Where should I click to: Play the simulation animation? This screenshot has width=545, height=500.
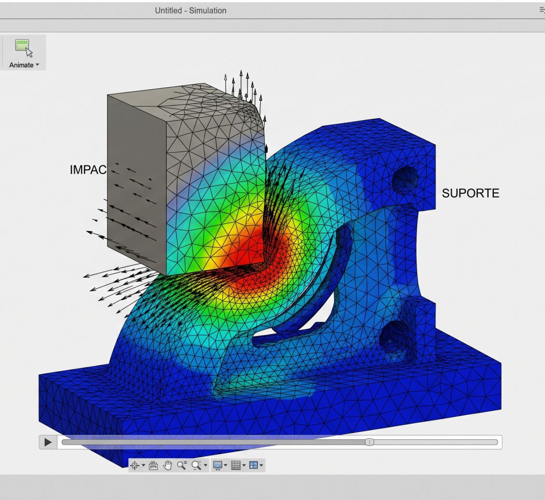pyautogui.click(x=48, y=442)
